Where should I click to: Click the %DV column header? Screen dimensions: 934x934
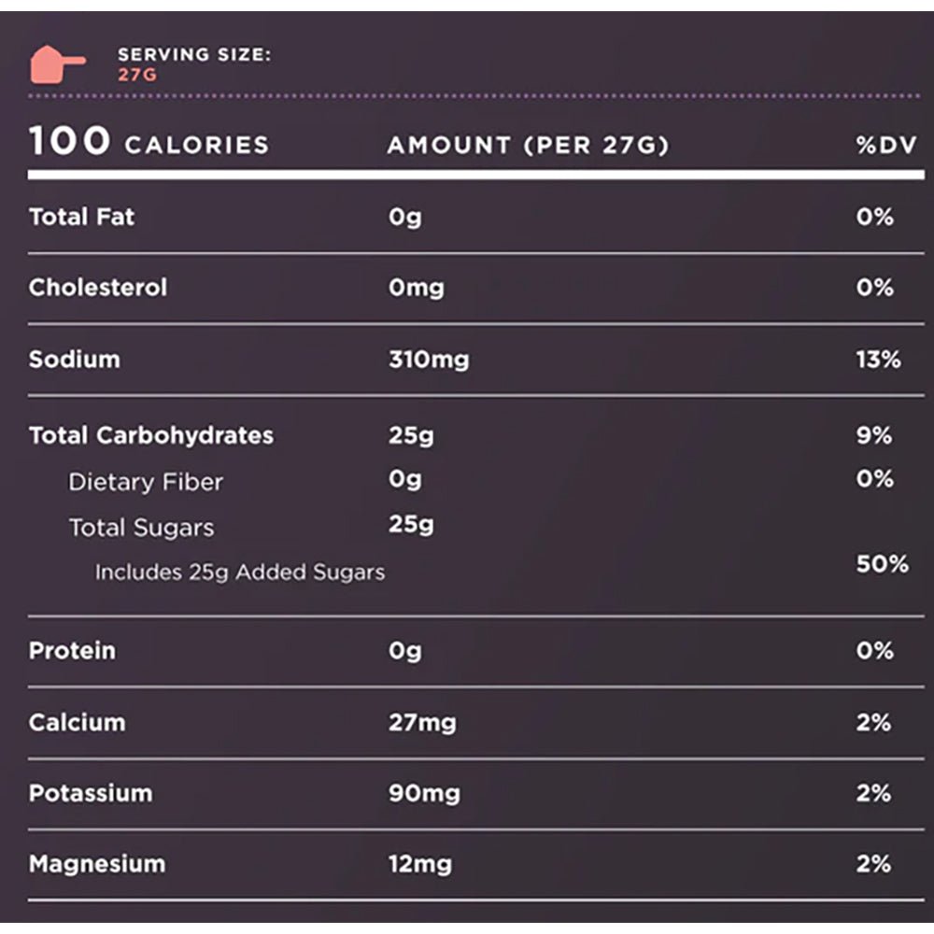[x=875, y=146]
